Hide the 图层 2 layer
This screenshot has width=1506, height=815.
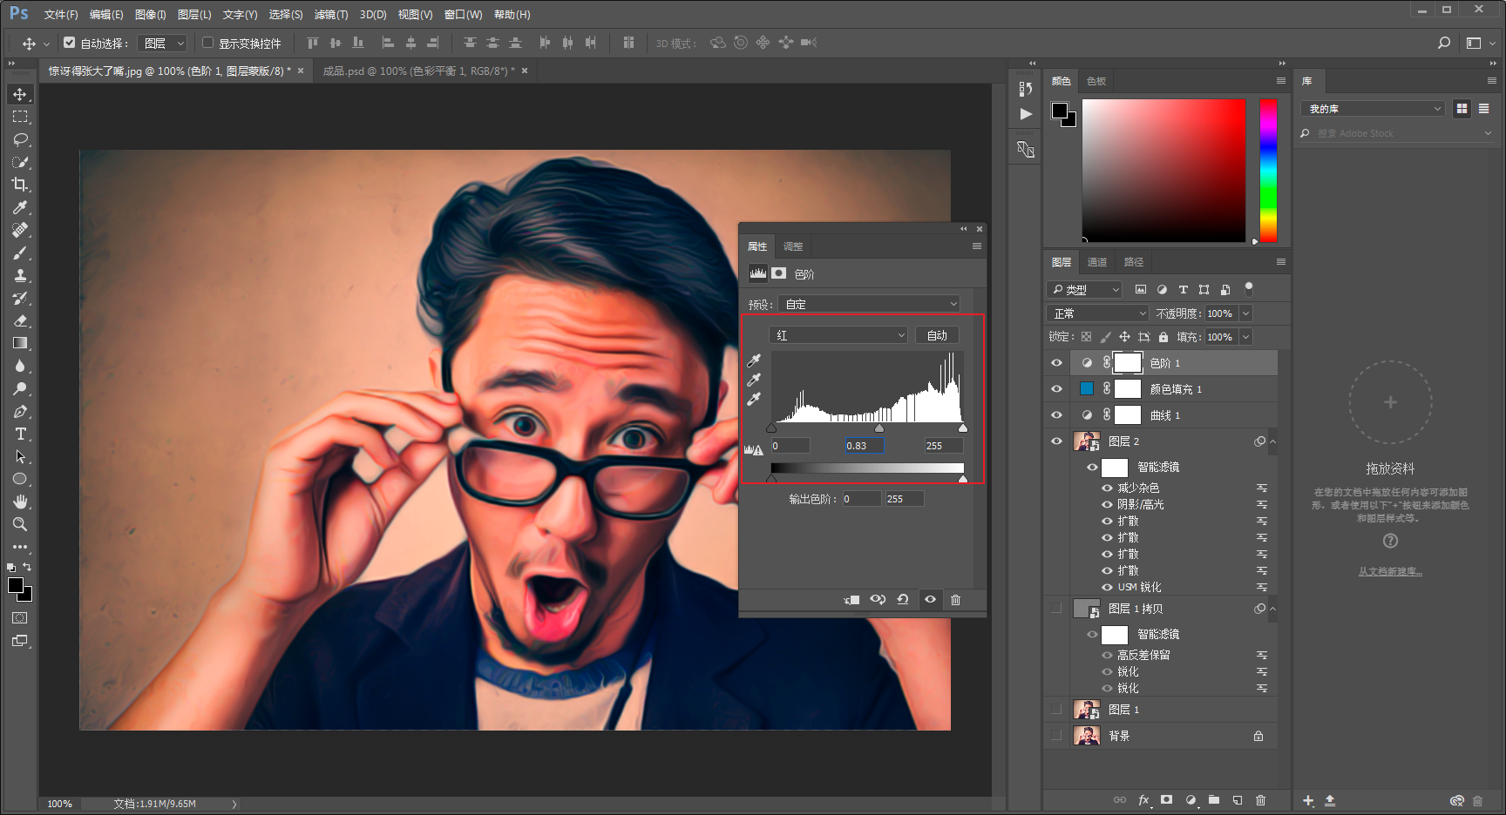[x=1056, y=441]
